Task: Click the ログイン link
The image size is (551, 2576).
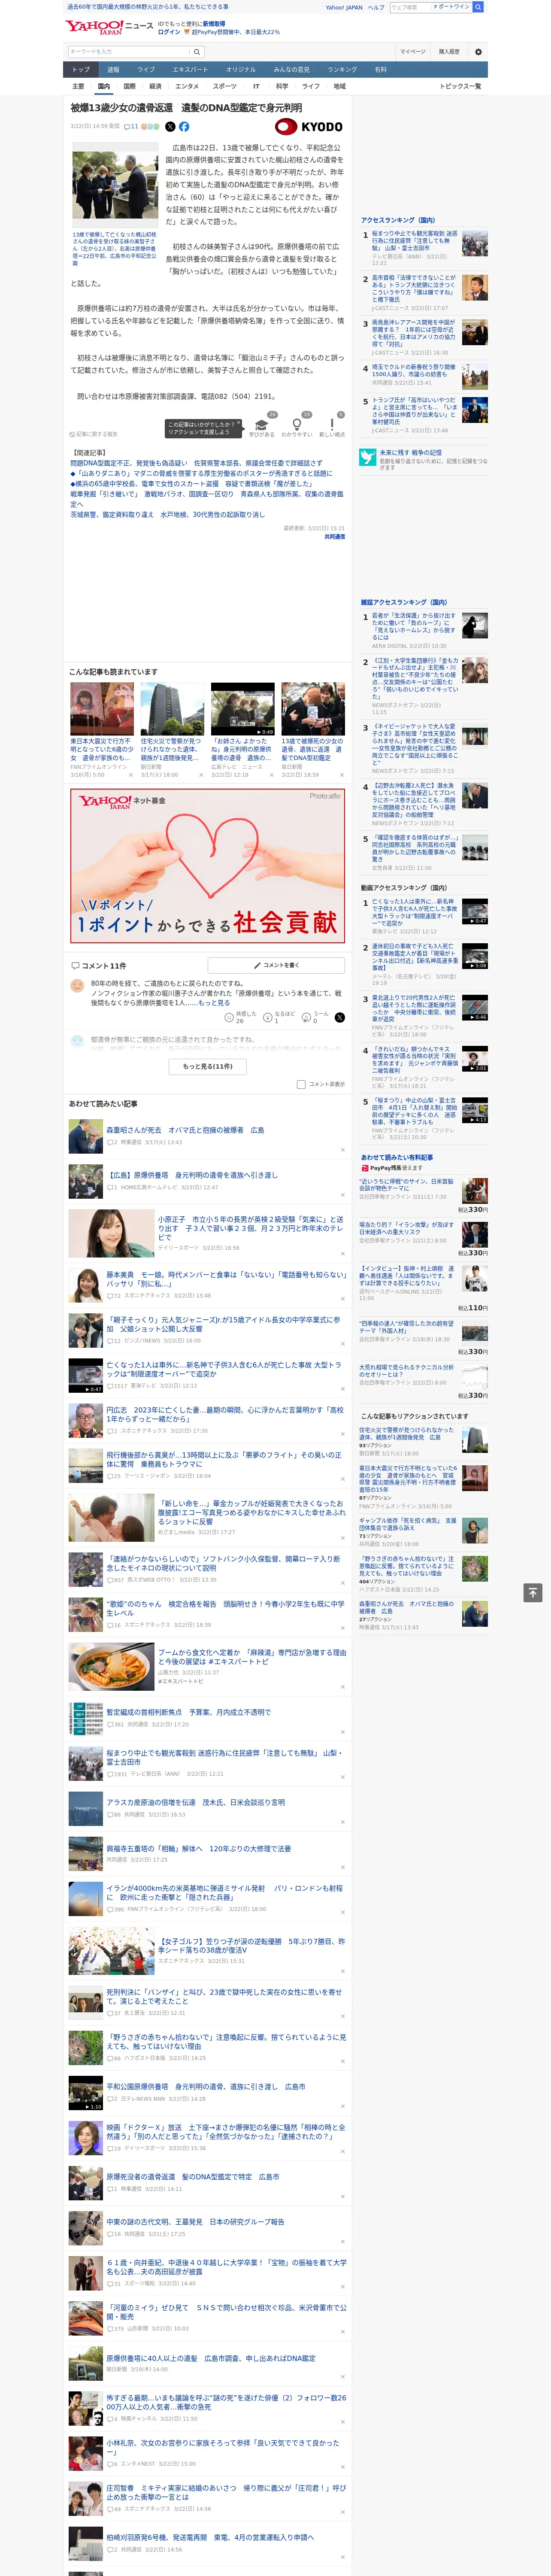Action: coord(169,32)
